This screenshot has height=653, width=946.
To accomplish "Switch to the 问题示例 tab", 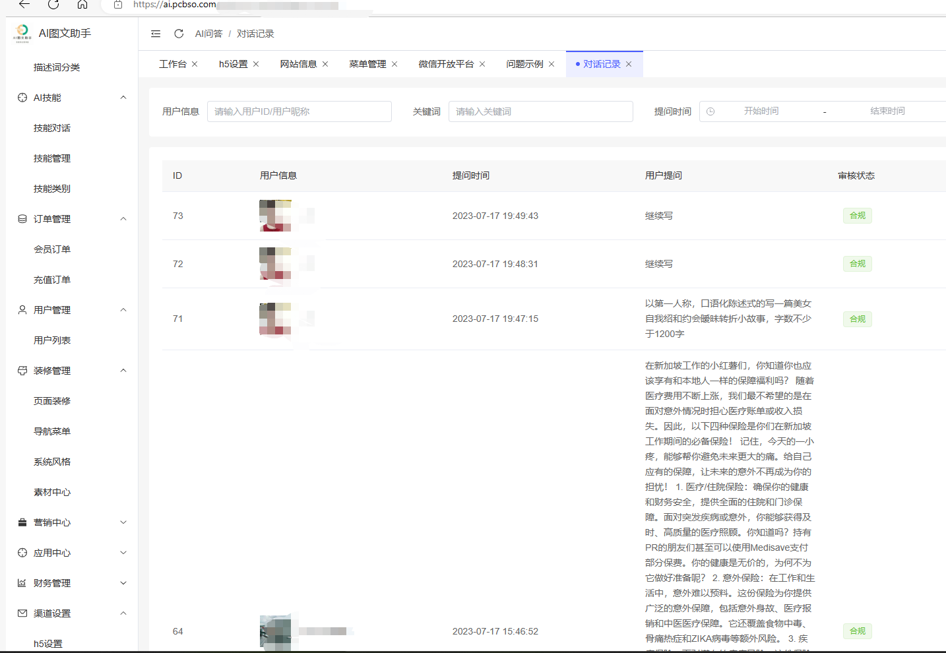I will [x=524, y=64].
